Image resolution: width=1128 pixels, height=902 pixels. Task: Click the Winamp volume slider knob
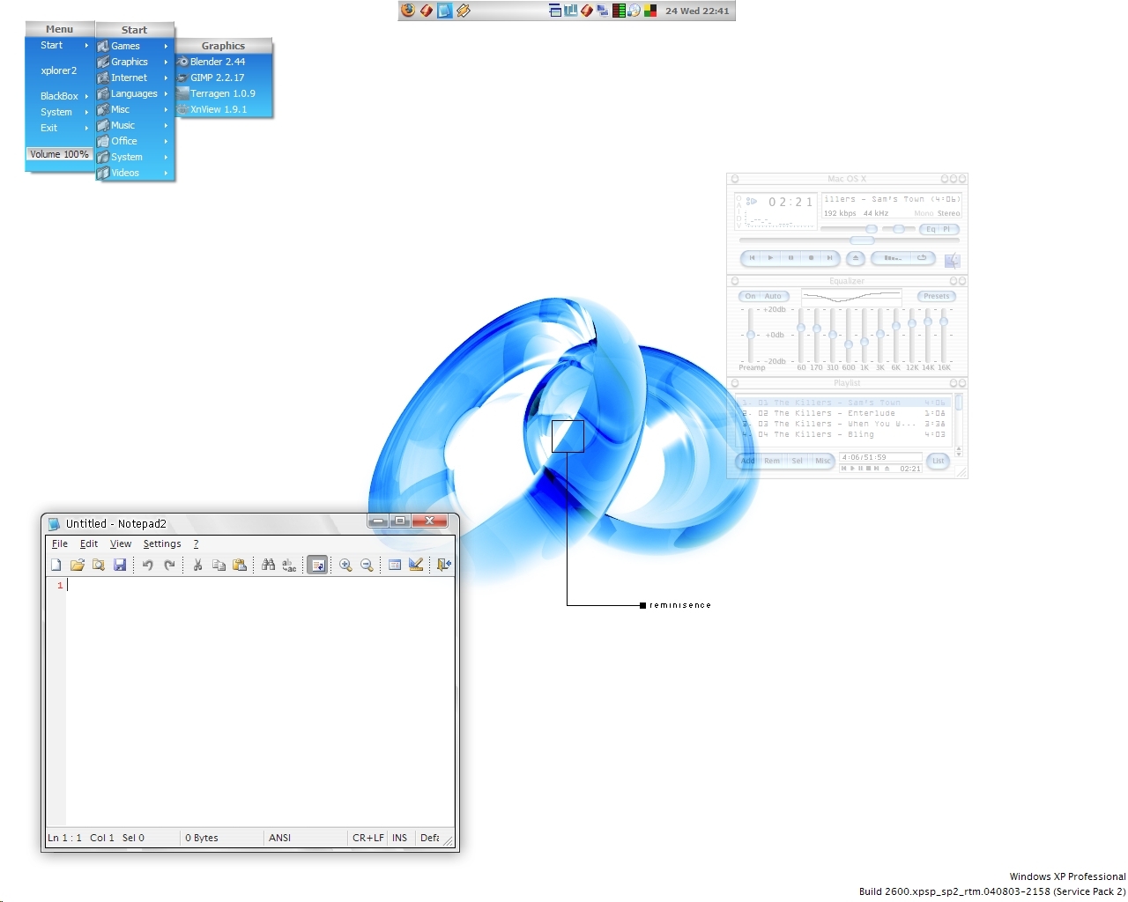[871, 229]
